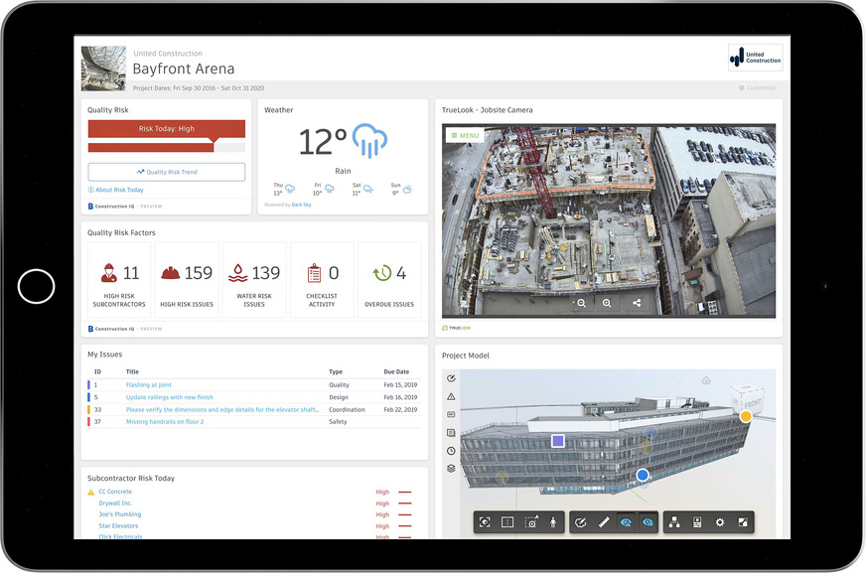Click the clock history icon in the model sidebar
Viewport: 866px width, 573px height.
450,448
